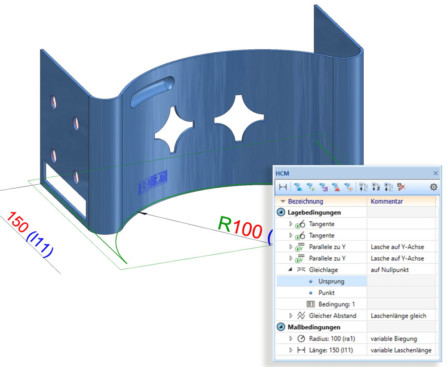Click the second Parallele zu Y icon
Screen dimensions: 447x367
tap(300, 258)
